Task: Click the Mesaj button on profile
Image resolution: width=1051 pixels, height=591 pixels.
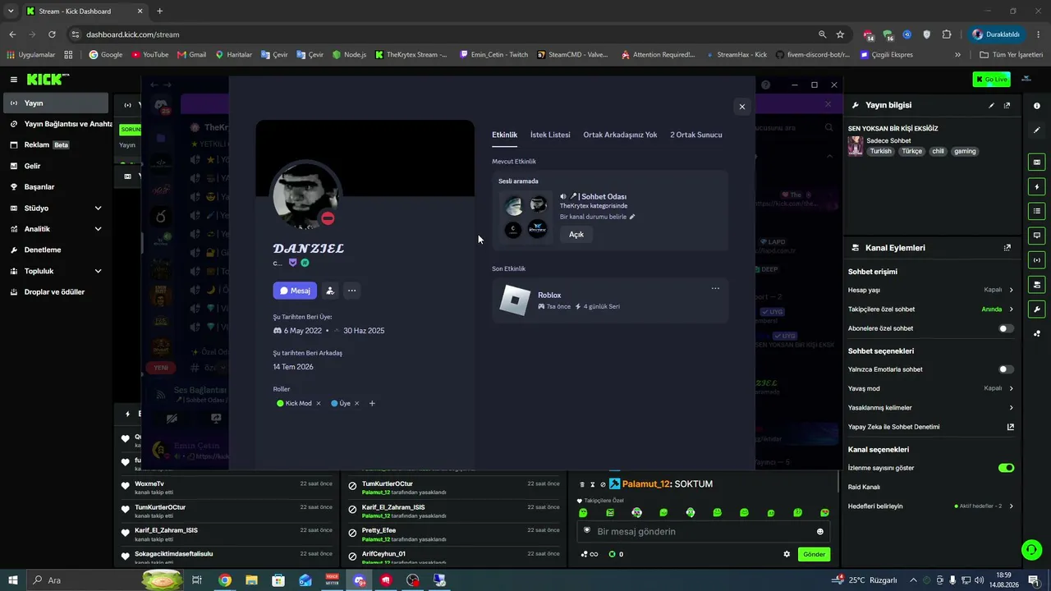Action: (x=295, y=291)
